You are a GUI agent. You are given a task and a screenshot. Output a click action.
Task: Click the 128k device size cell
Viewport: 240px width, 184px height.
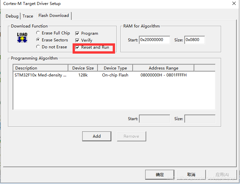(83, 75)
